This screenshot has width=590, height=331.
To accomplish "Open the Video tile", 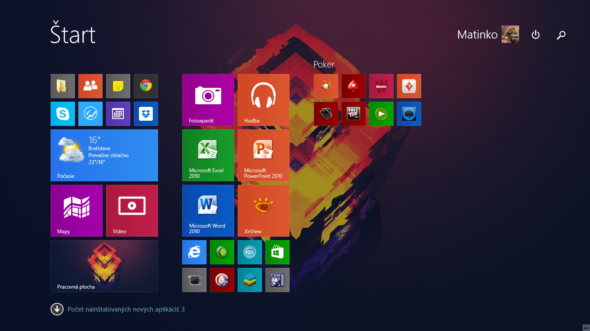I will click(132, 211).
